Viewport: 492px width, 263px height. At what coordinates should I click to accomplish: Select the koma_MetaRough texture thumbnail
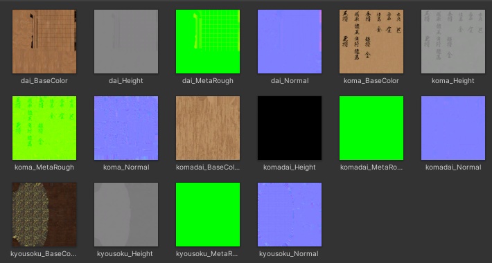[x=44, y=128]
